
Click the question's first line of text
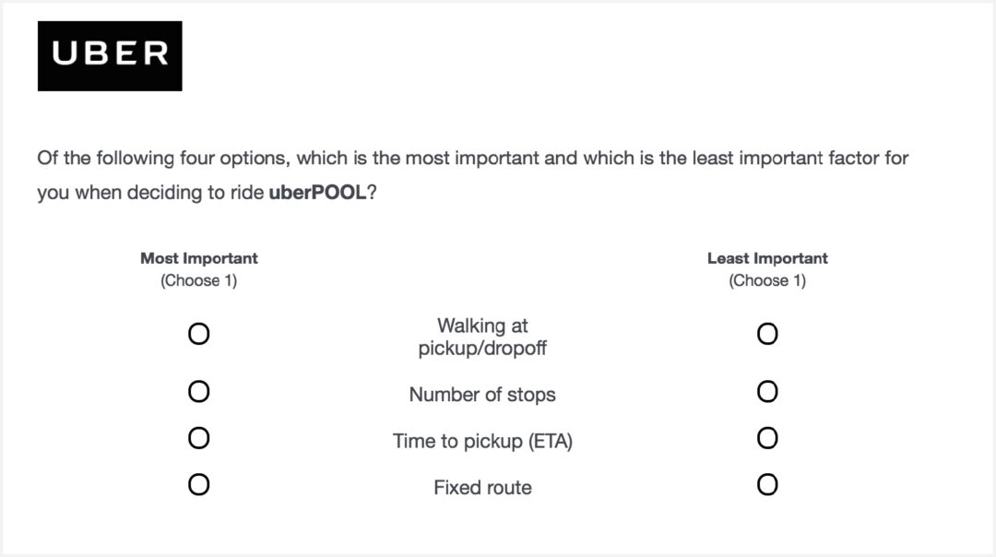coord(472,158)
